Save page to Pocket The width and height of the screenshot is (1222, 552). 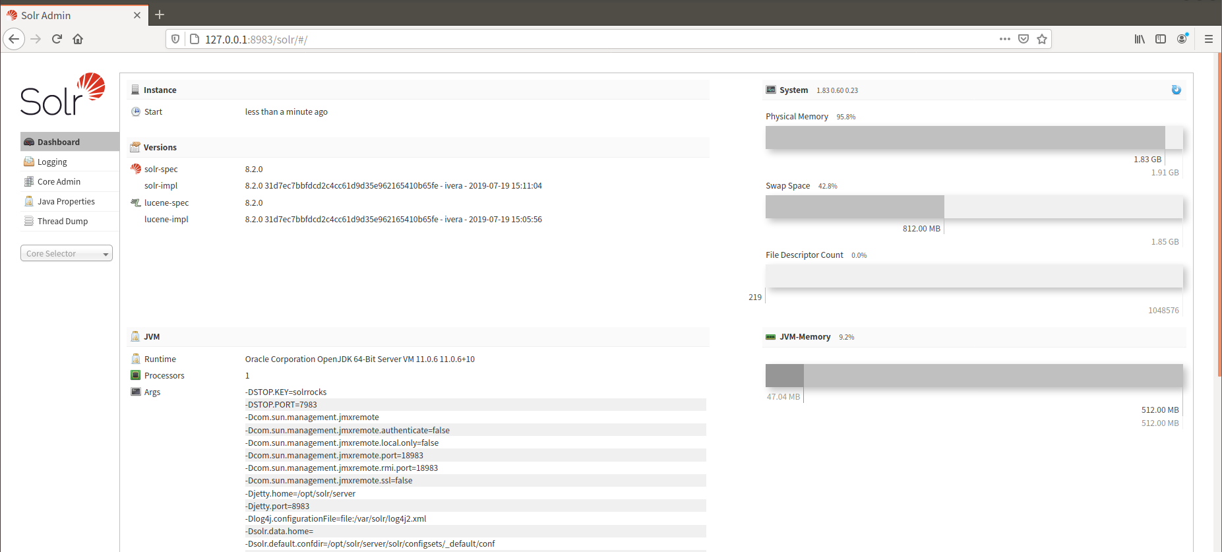pos(1023,39)
